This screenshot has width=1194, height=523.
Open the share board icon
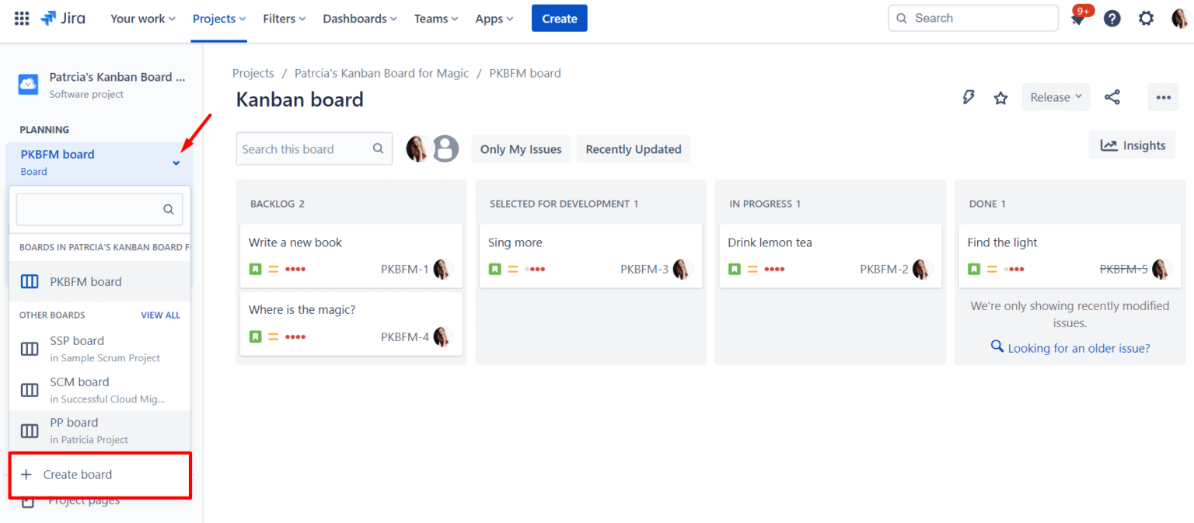[x=1112, y=96]
